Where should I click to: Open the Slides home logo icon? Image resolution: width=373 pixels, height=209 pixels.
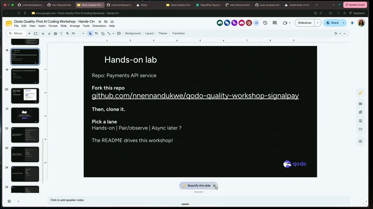[x=9, y=24]
